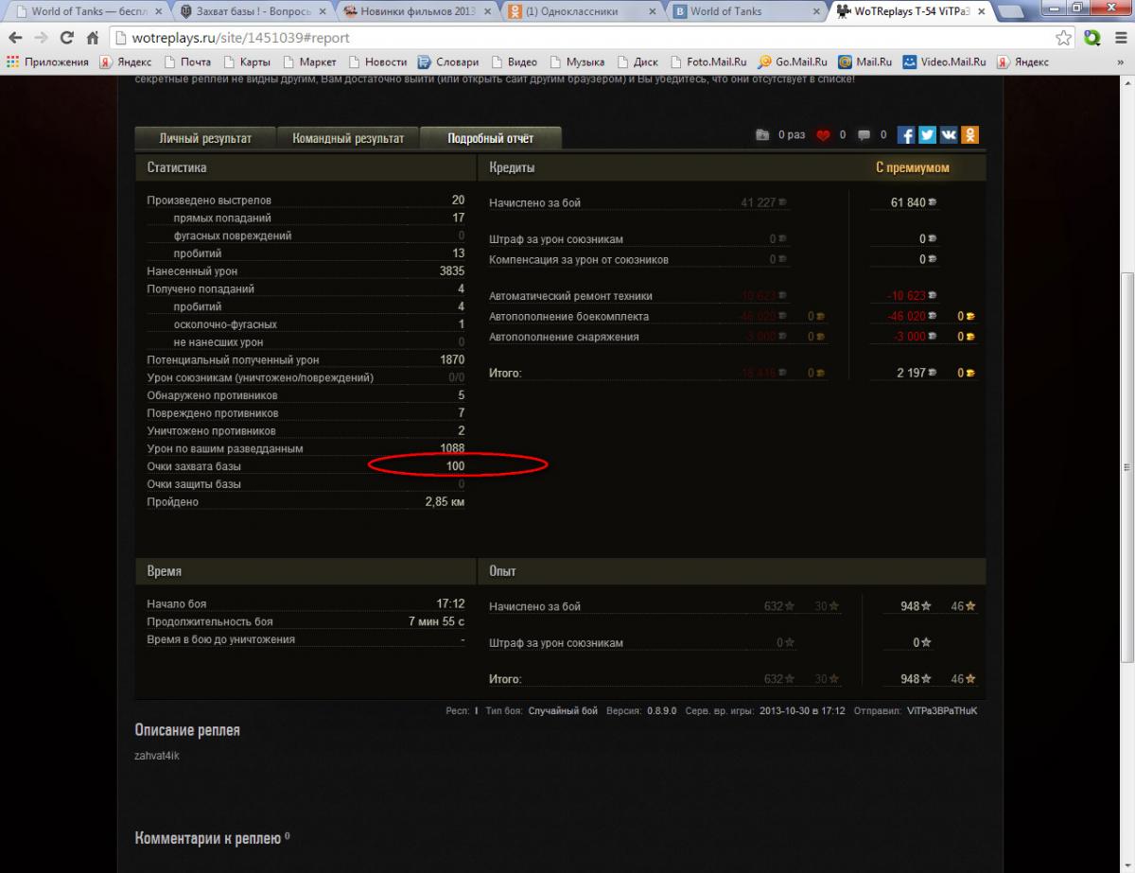Click the Произведено выстрелов row label
Viewport: 1135px width, 873px height.
point(209,201)
